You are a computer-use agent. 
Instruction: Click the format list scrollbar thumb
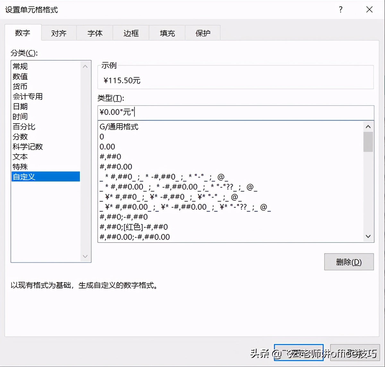(x=368, y=142)
